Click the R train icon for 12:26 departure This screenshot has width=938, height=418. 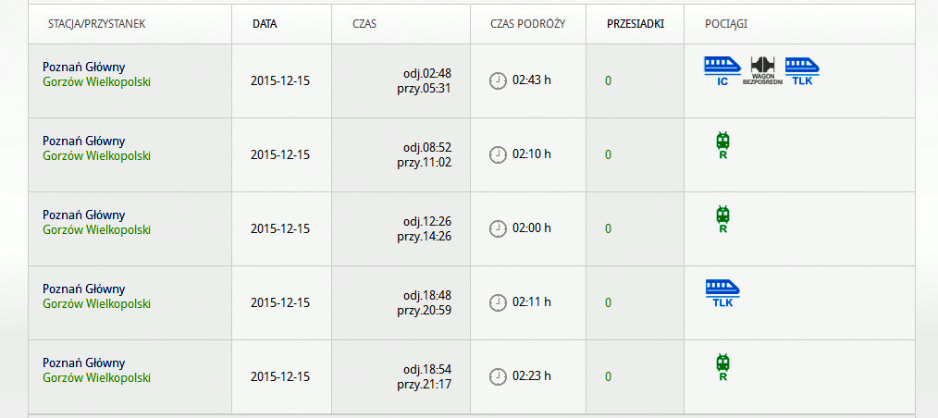(723, 219)
